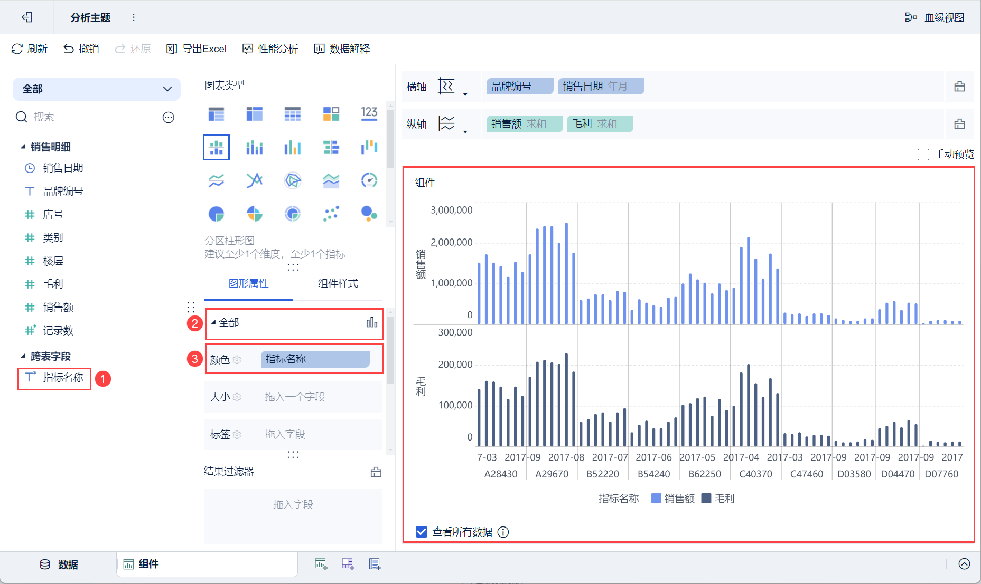Switch to the 图形属性 tab
This screenshot has height=584, width=981.
click(x=248, y=284)
